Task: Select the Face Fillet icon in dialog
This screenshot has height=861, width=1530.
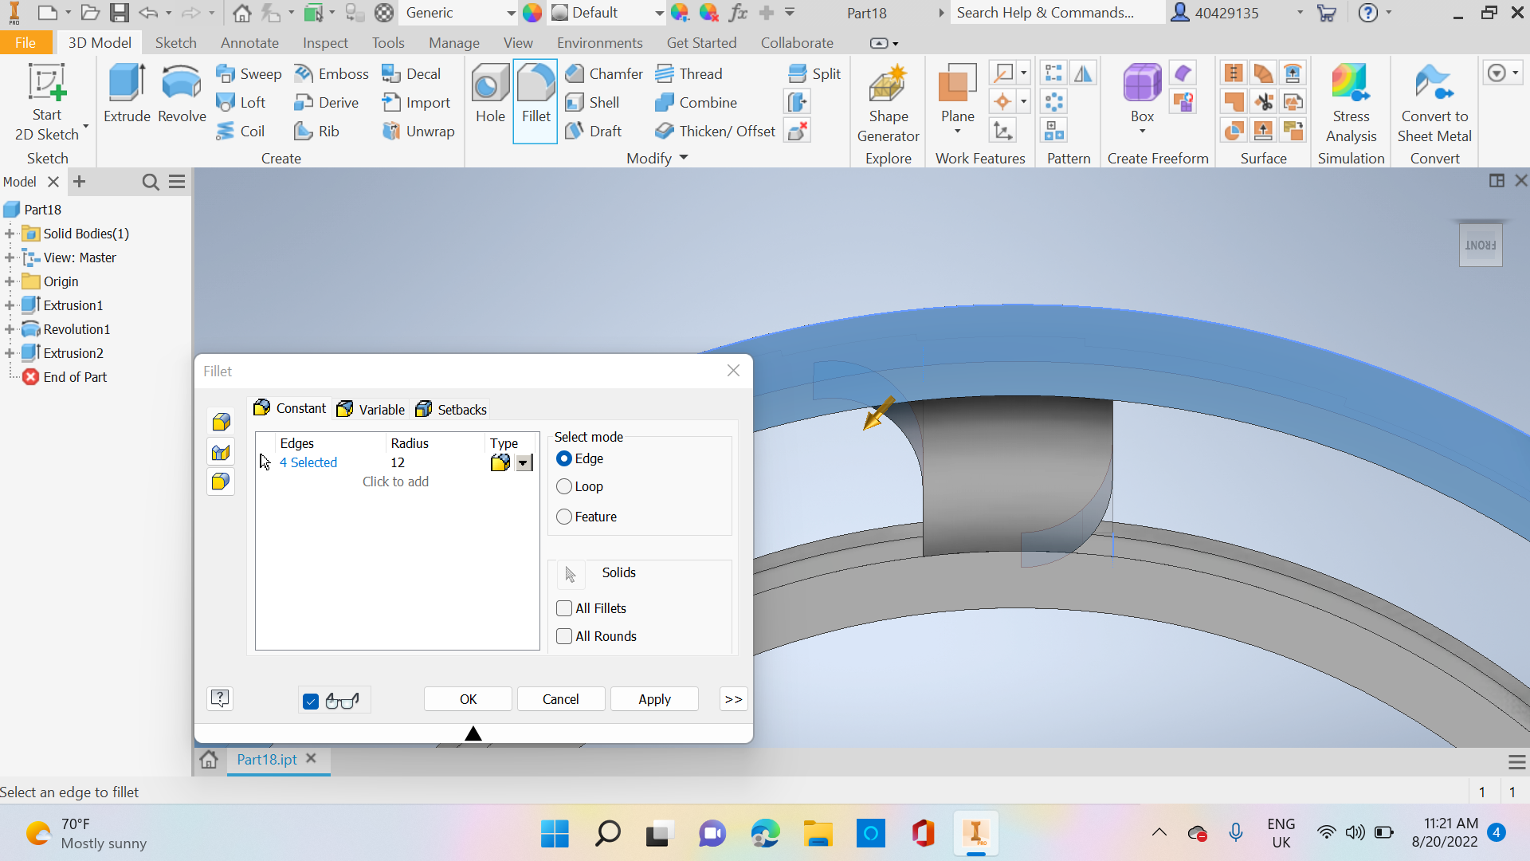Action: coord(221,453)
